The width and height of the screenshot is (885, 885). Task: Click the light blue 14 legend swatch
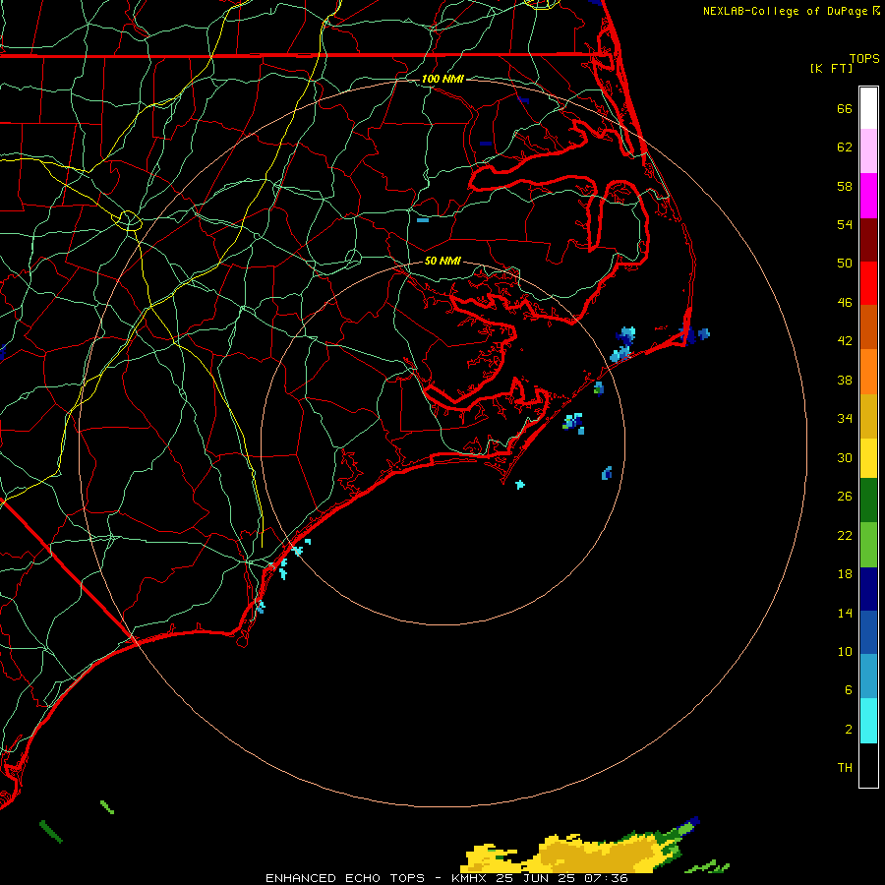(868, 677)
